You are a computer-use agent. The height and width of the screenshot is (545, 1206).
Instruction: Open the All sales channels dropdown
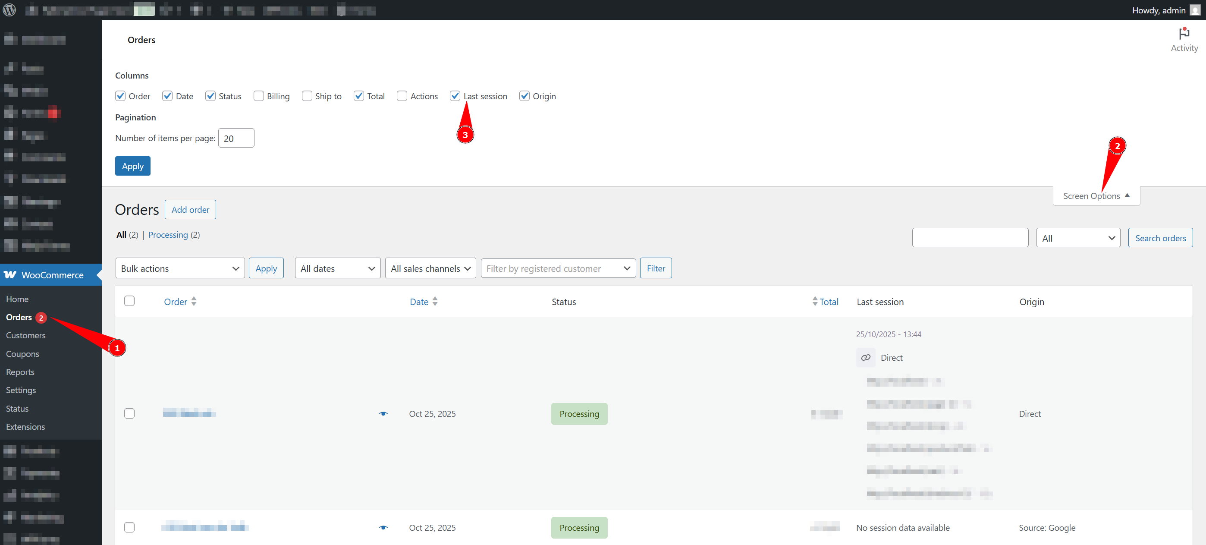(x=430, y=268)
